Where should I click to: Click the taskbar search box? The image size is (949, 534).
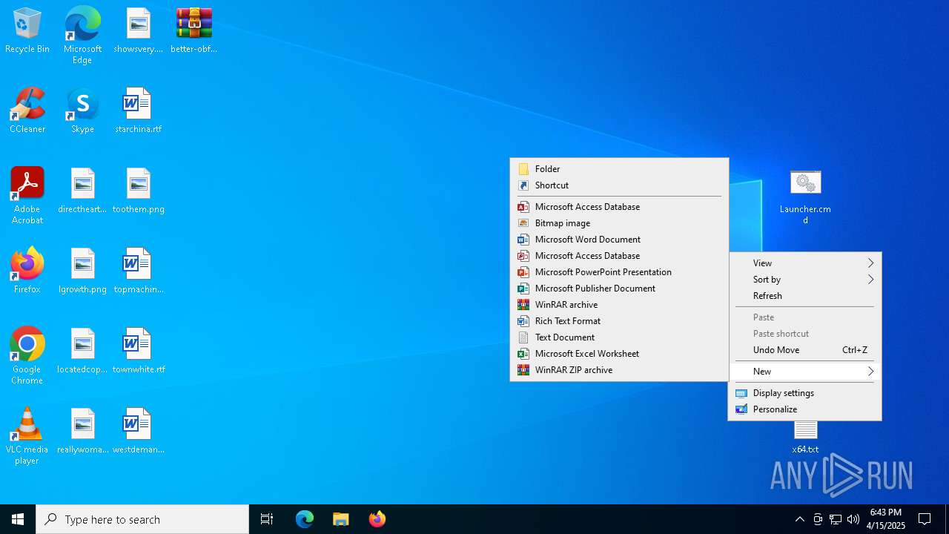click(x=142, y=519)
